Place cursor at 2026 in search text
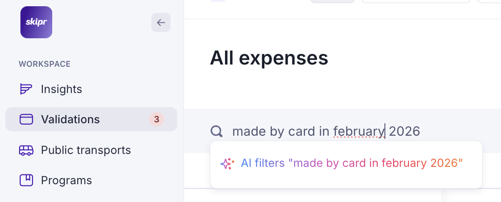The width and height of the screenshot is (501, 202). coord(405,131)
